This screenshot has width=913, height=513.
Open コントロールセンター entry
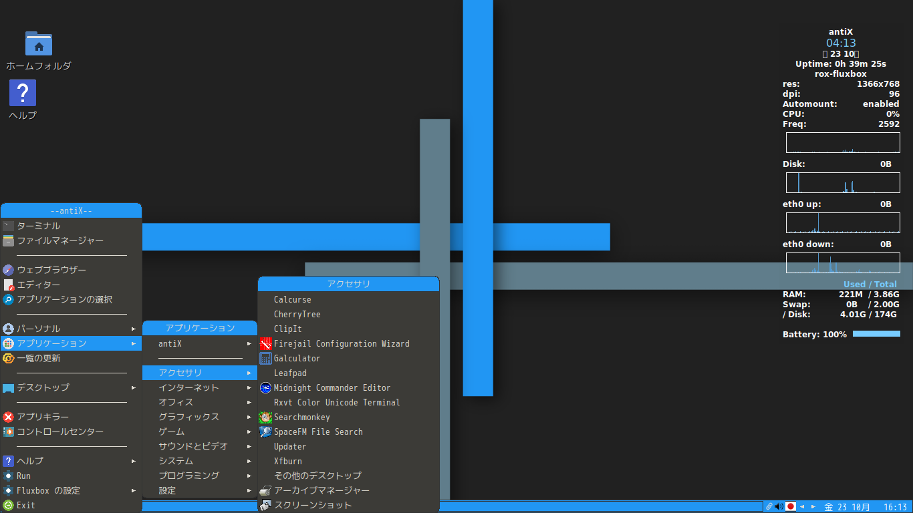point(71,432)
